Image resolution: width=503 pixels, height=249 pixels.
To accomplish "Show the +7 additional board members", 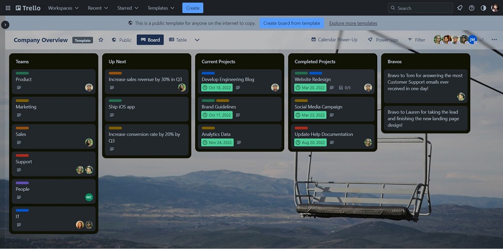I will coord(481,40).
